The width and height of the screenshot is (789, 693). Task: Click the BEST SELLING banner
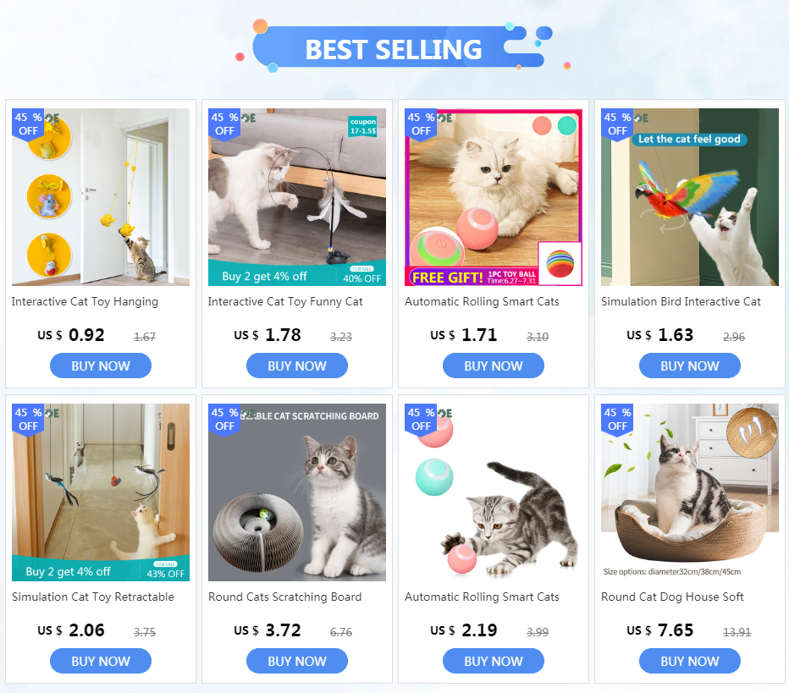(x=394, y=47)
